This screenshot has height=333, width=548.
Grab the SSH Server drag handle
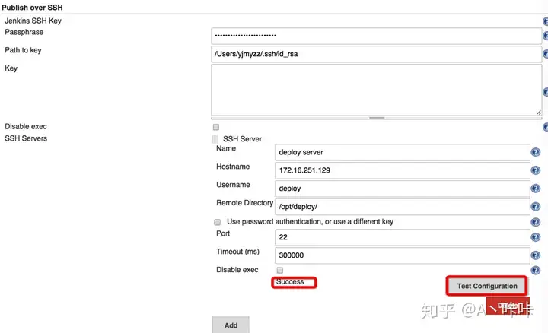[215, 139]
